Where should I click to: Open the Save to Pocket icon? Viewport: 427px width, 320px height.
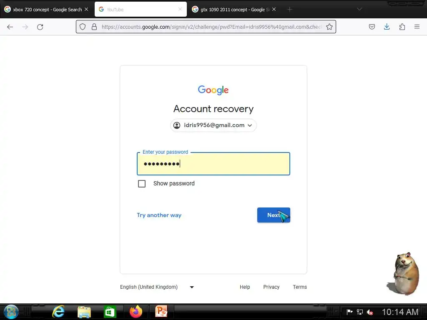click(372, 27)
